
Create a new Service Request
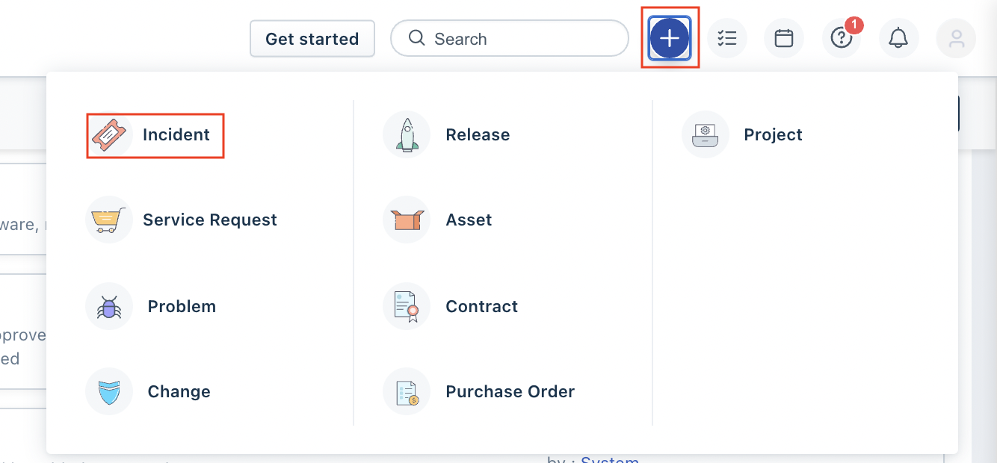click(x=210, y=220)
